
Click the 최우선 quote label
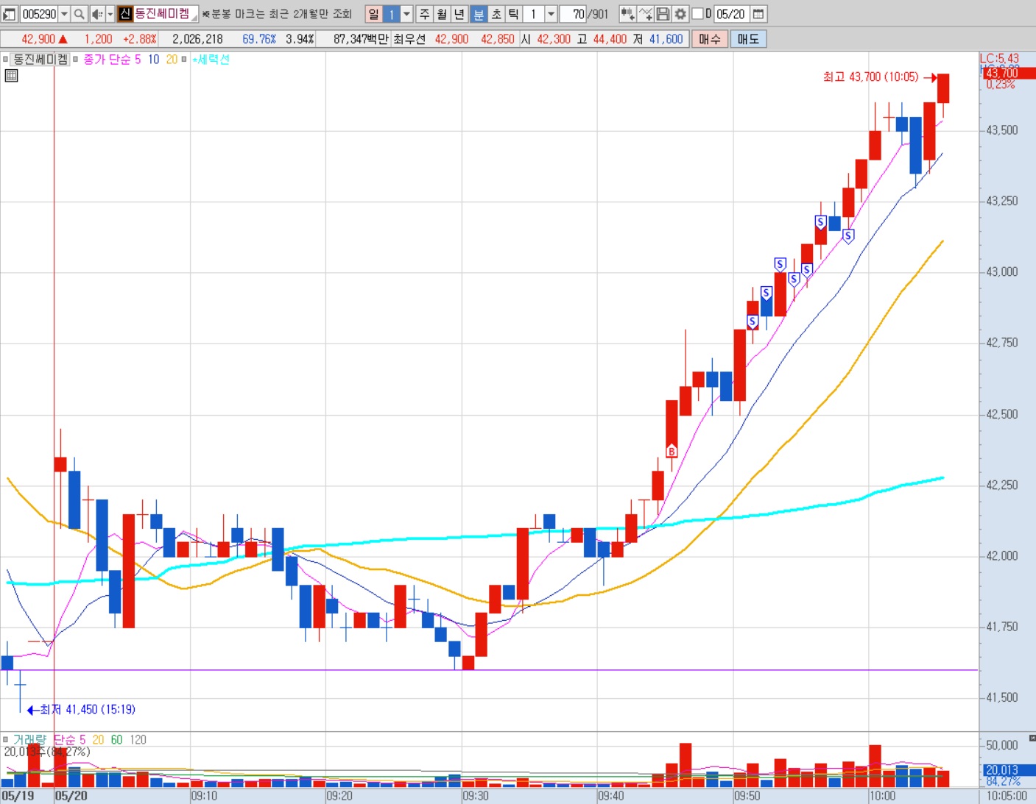click(409, 39)
